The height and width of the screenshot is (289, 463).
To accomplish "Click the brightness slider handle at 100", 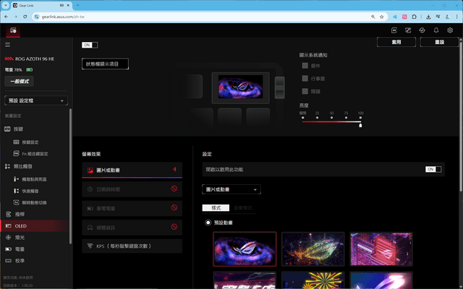I will coord(360,125).
